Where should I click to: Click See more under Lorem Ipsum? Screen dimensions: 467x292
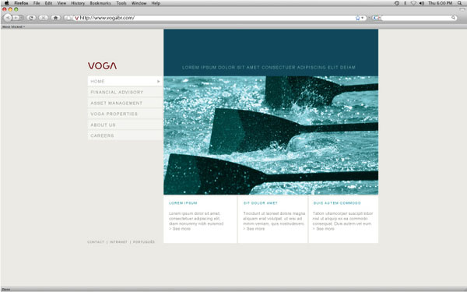point(180,229)
